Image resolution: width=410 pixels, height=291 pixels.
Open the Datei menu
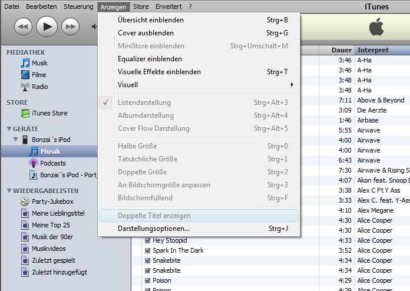click(x=12, y=6)
